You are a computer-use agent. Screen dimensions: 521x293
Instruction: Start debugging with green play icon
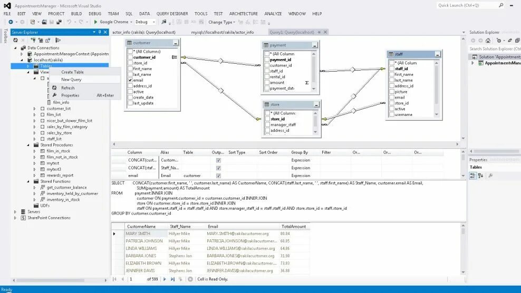(x=95, y=22)
